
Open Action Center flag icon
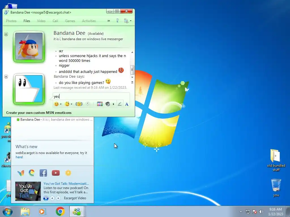coord(255,212)
